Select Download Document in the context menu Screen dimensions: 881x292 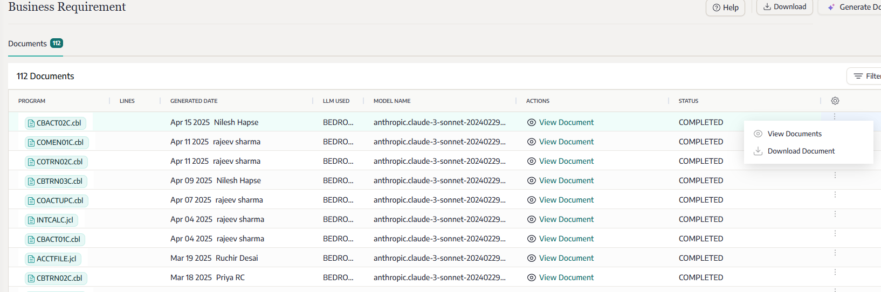click(801, 151)
